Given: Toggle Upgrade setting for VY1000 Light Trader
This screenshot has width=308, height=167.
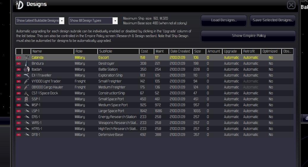Looking at the screenshot, I should pyautogui.click(x=231, y=81).
